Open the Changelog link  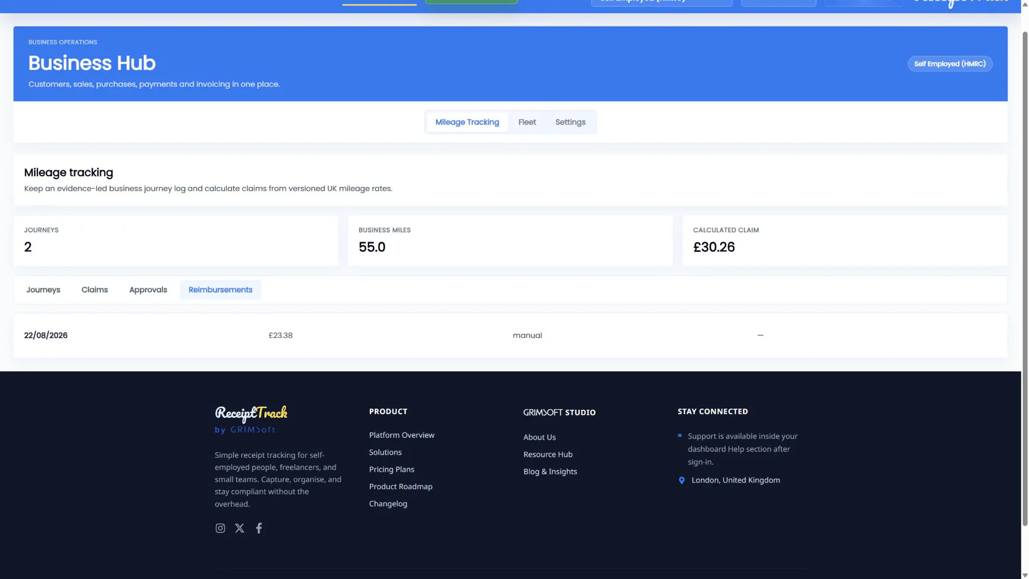coord(388,503)
